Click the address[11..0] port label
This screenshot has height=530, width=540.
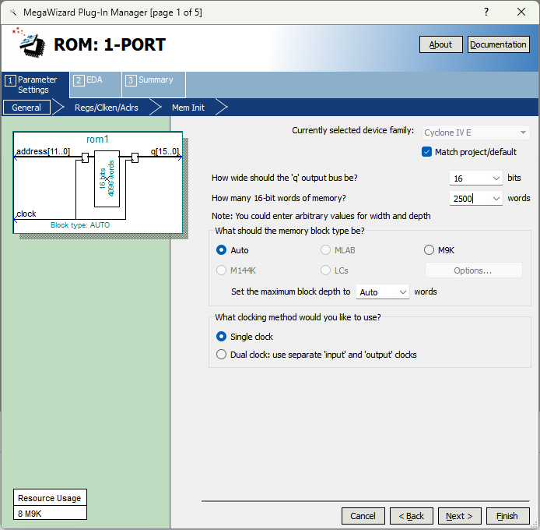[x=43, y=151]
